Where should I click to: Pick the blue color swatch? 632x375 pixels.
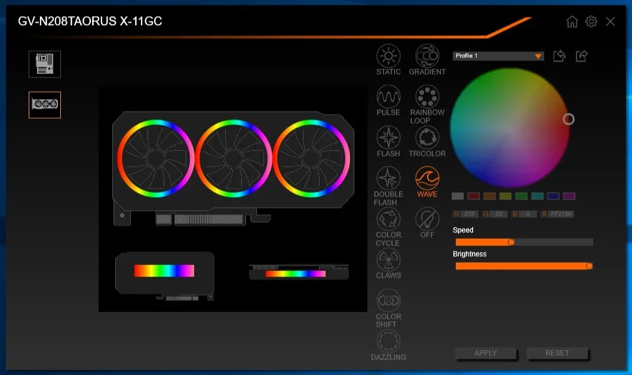(553, 196)
